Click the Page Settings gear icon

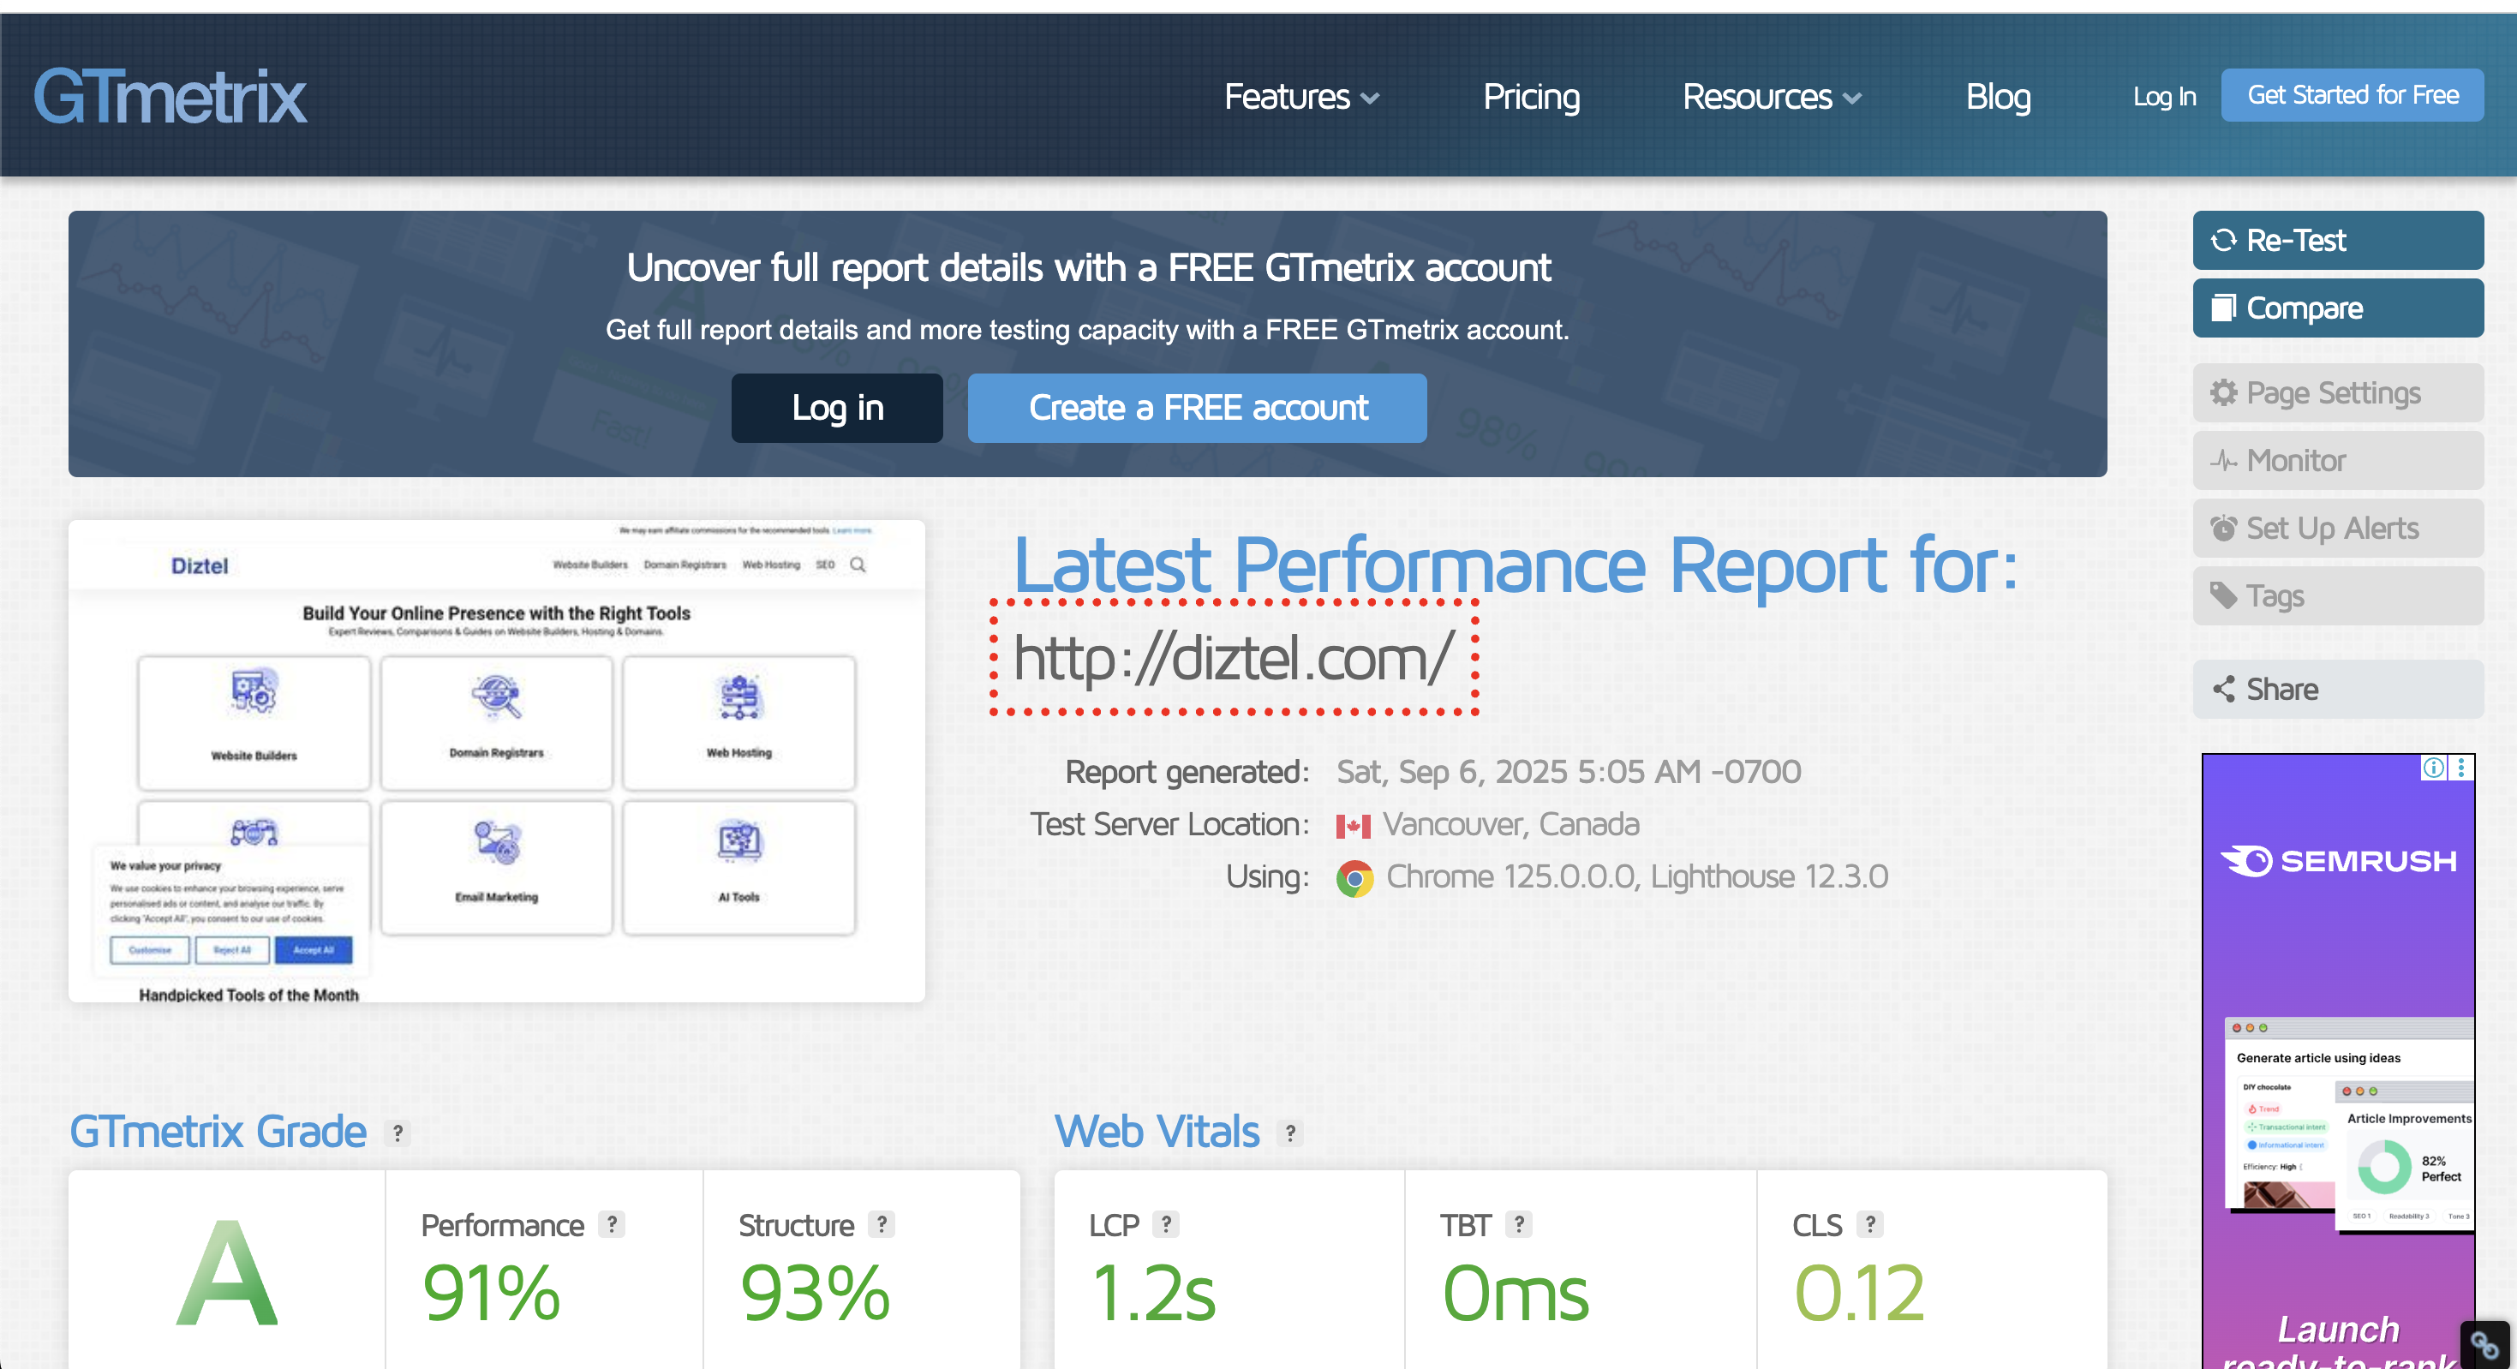click(2223, 393)
